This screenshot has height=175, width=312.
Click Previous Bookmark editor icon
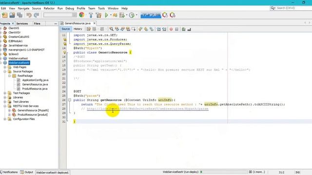pos(140,29)
